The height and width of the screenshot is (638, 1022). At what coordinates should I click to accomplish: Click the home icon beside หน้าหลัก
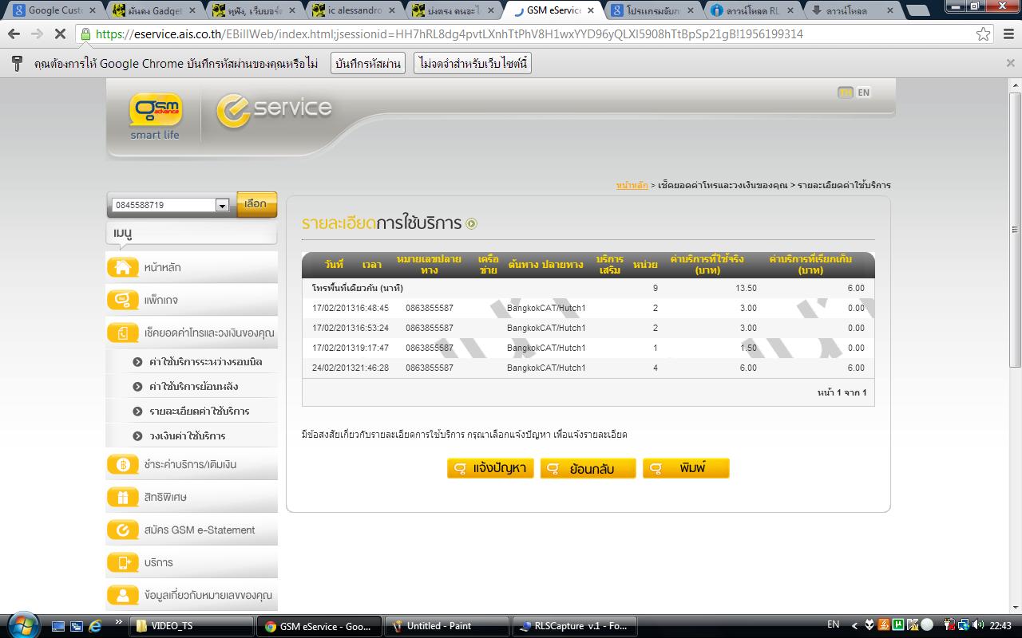tap(123, 267)
